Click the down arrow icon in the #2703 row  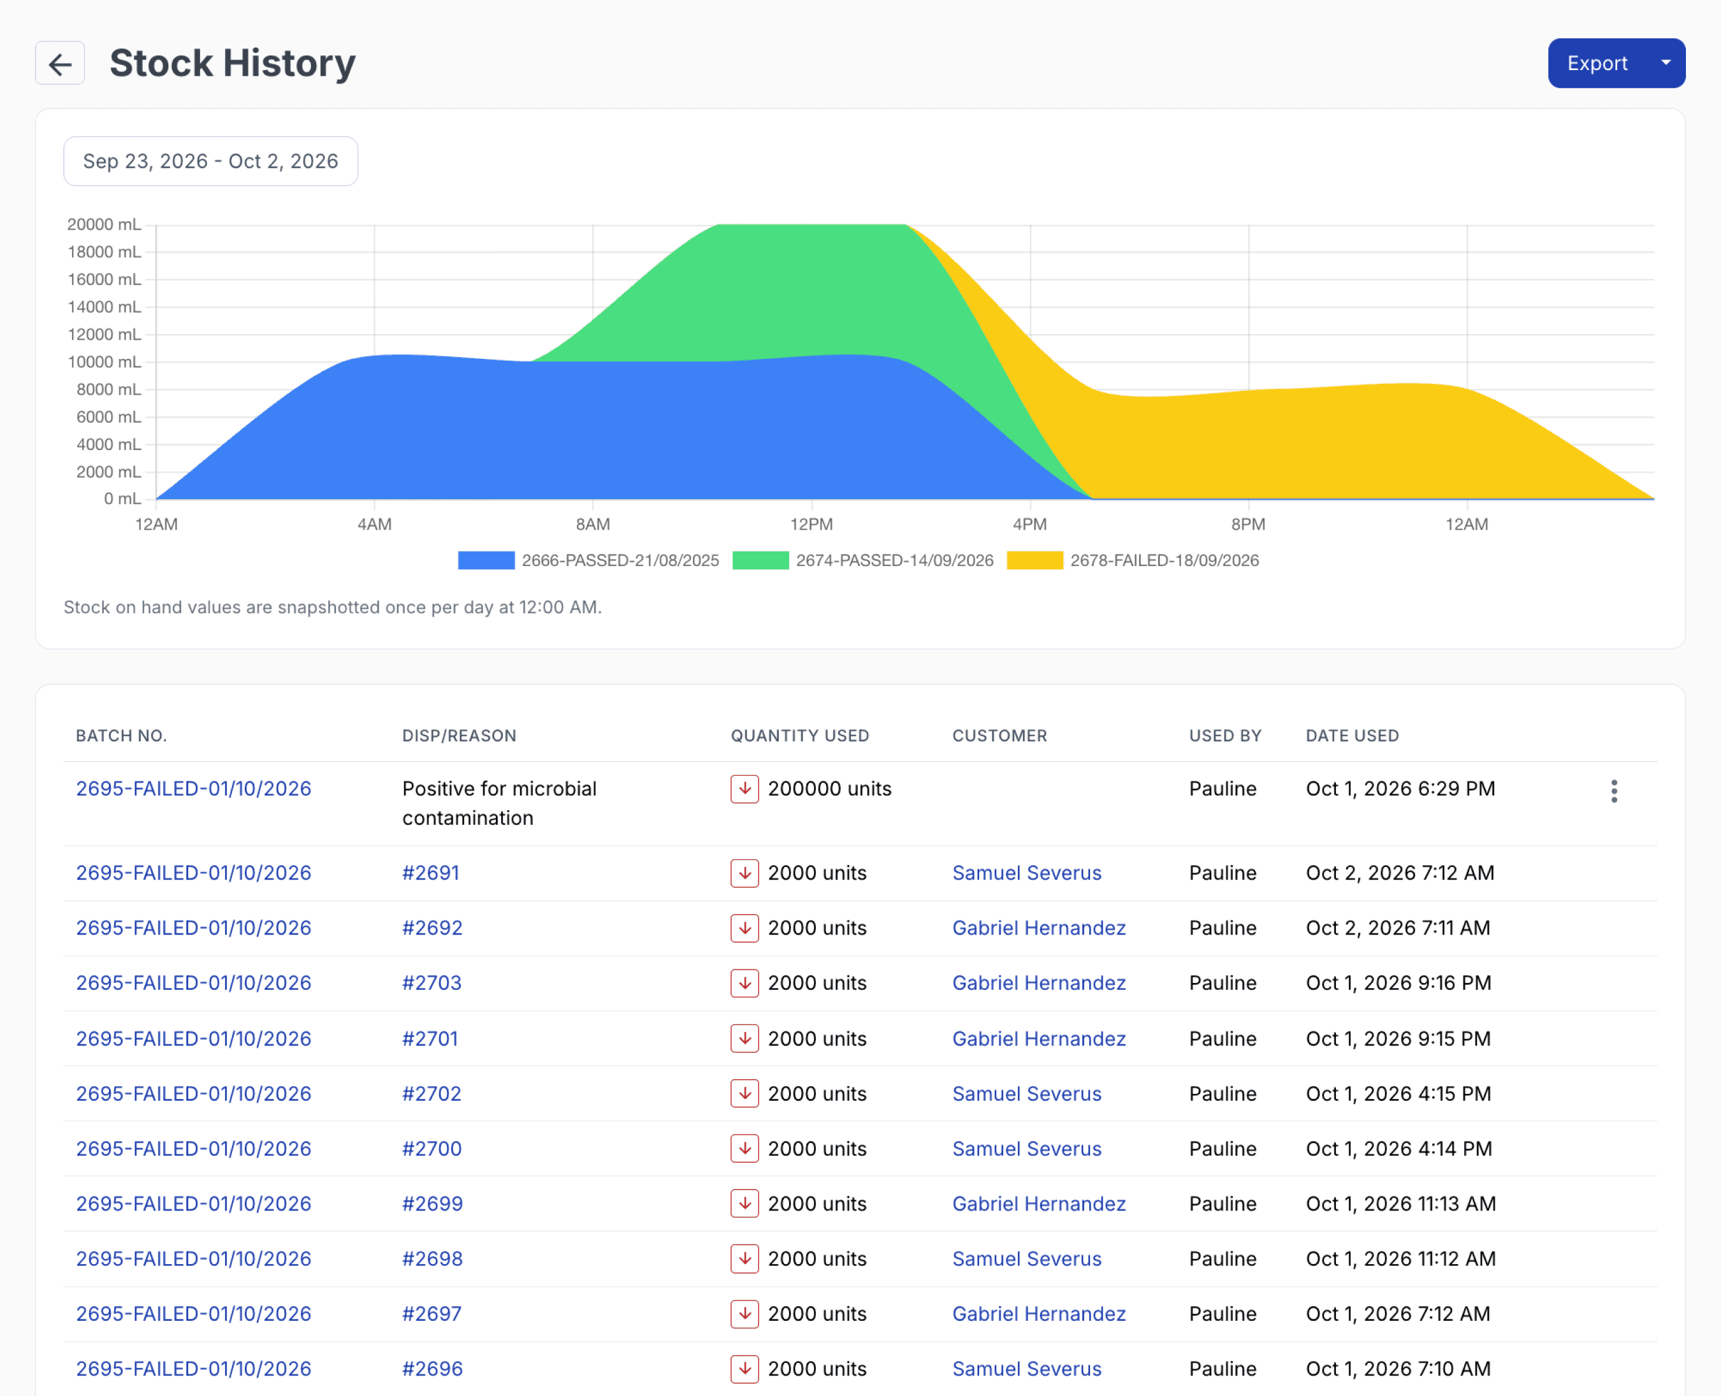744,984
